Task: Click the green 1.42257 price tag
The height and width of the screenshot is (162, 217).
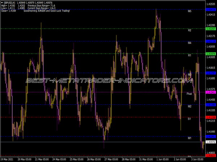Action: tap(211, 29)
